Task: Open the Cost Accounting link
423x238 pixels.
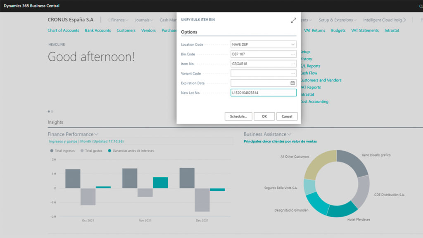Action: tap(314, 102)
